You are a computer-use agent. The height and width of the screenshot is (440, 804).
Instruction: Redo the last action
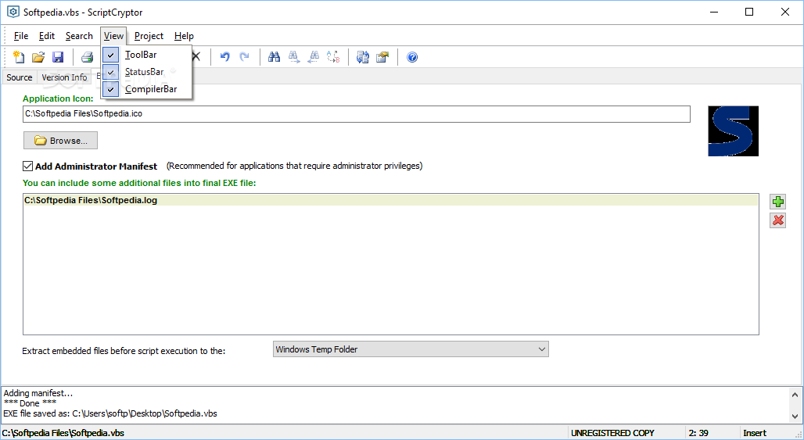click(245, 57)
